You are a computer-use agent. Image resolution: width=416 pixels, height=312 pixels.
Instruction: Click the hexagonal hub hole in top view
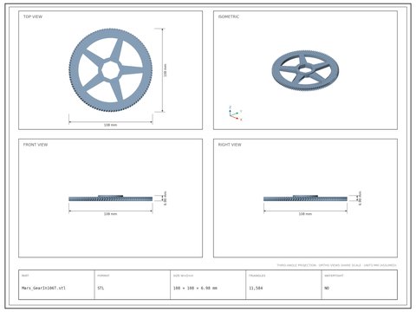point(111,69)
